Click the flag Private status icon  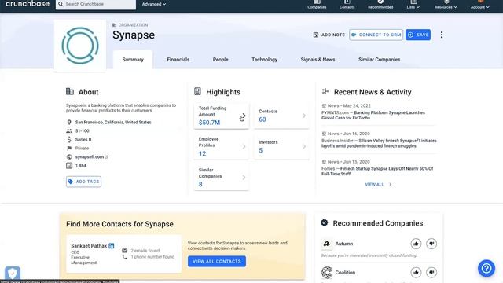click(69, 149)
